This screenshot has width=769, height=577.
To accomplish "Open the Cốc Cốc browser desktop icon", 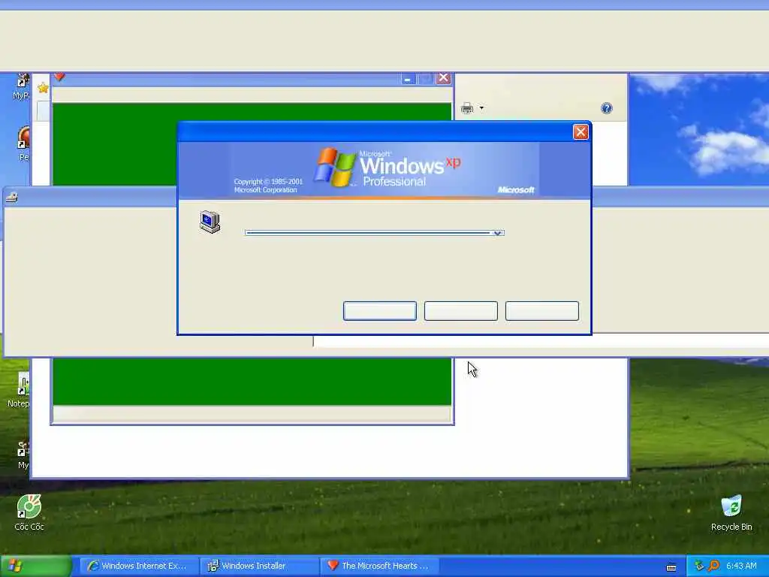I will click(x=29, y=512).
